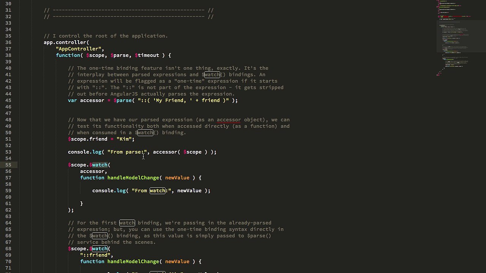Click $scope.friend on line 51
This screenshot has height=273, width=486.
88,139
